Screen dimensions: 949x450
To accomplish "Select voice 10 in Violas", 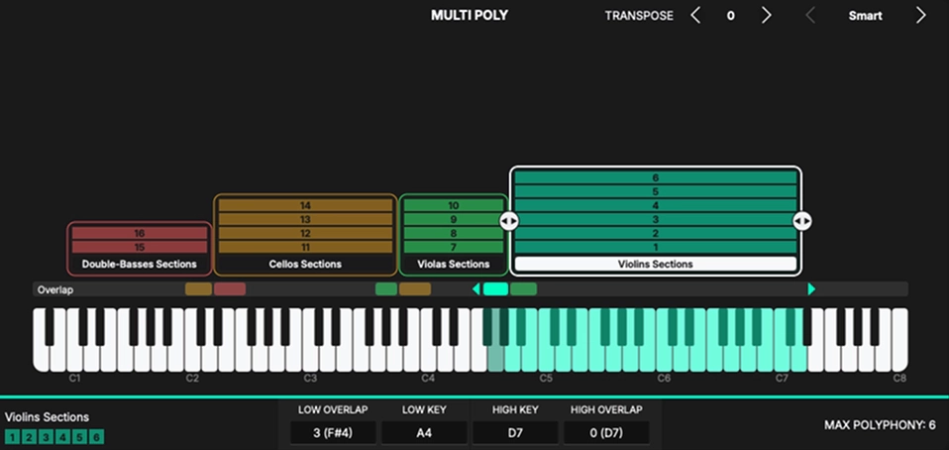I will coord(454,205).
